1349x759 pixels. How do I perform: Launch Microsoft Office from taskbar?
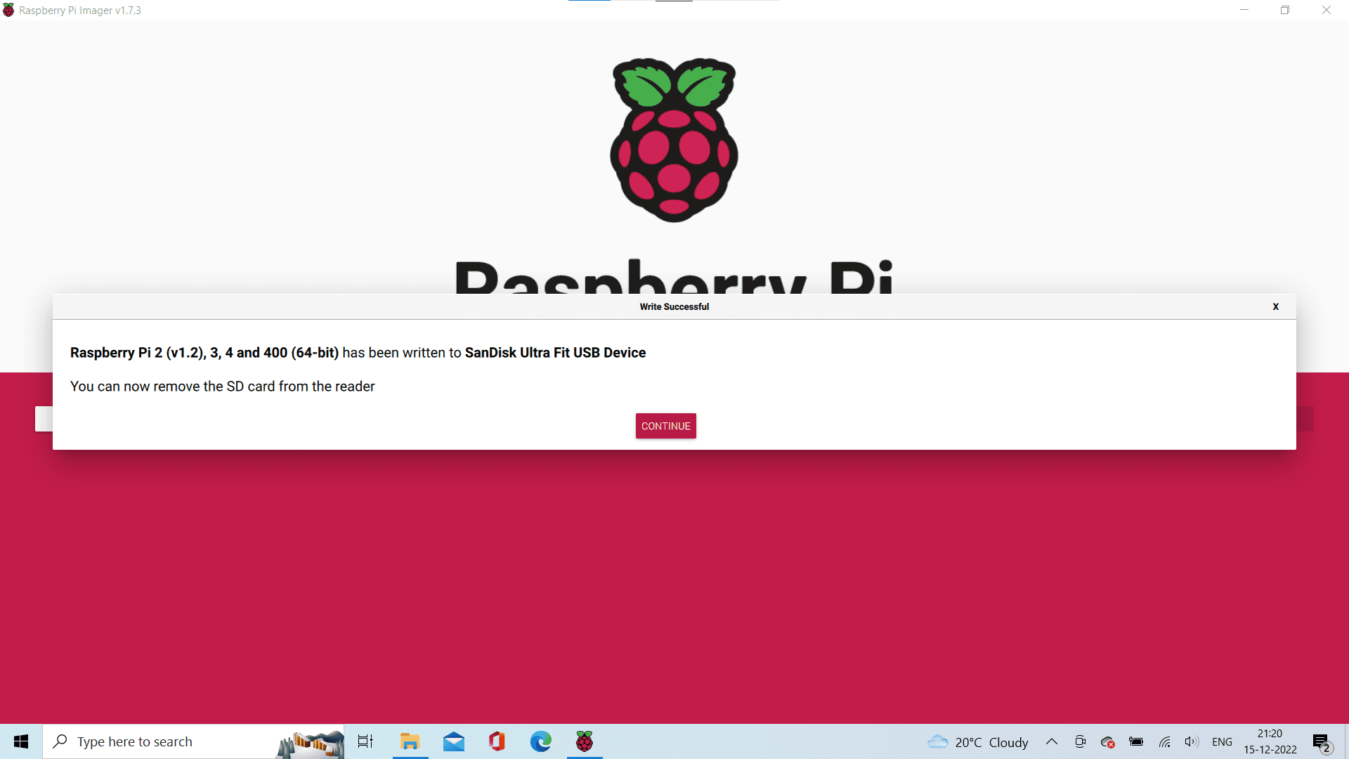point(497,741)
